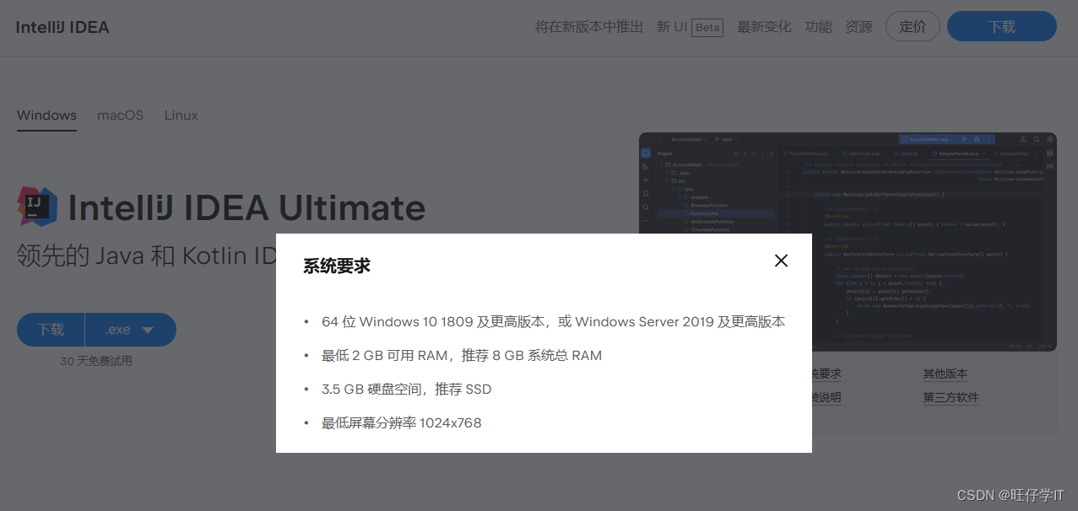The width and height of the screenshot is (1078, 511).
Task: Click the blue 下载 button in the header
Action: coord(1002,27)
